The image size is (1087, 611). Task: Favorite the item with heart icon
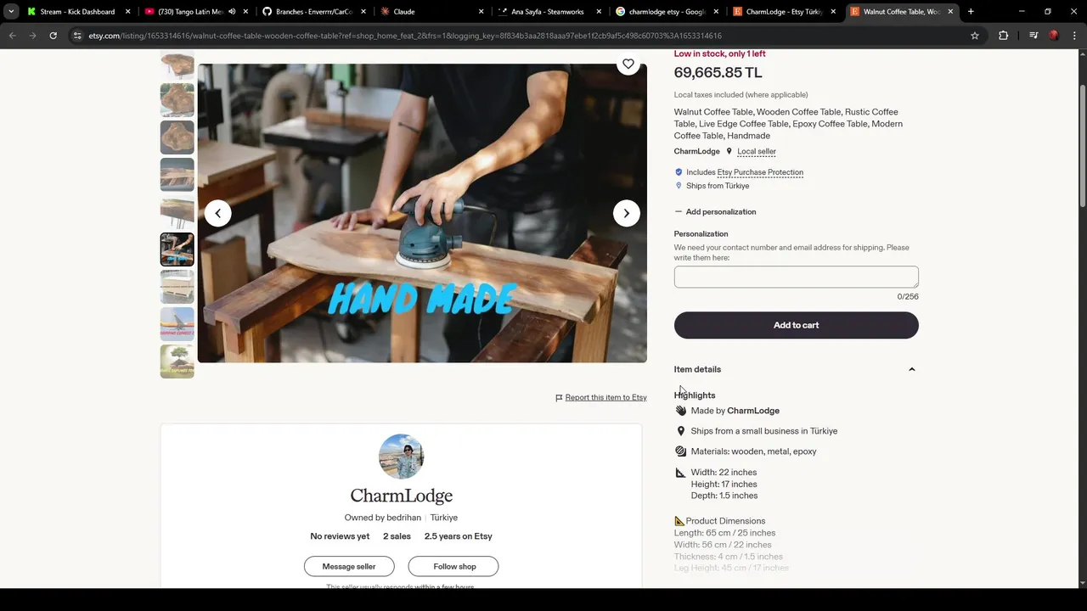(x=628, y=64)
